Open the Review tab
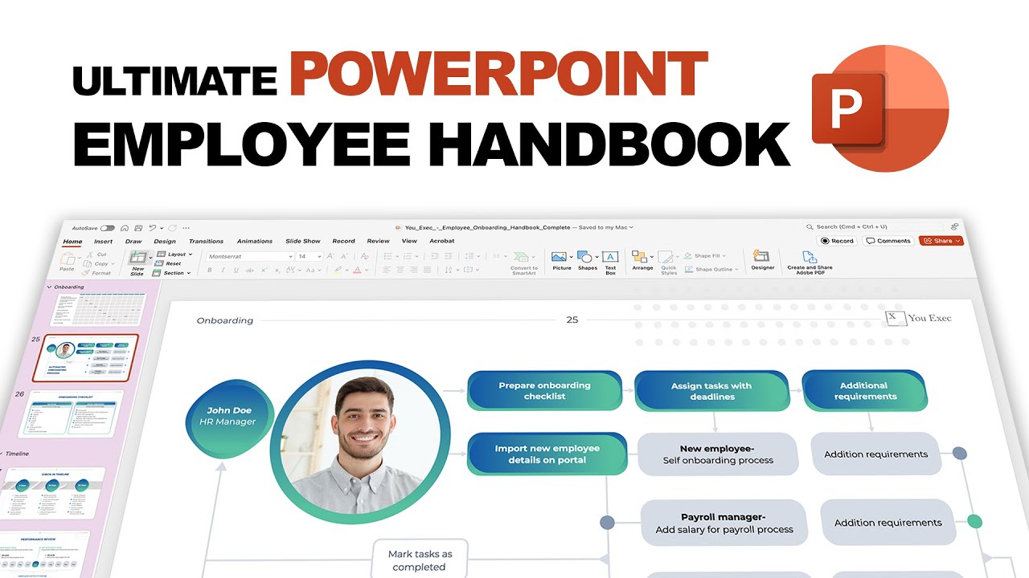This screenshot has width=1029, height=578. click(x=378, y=241)
